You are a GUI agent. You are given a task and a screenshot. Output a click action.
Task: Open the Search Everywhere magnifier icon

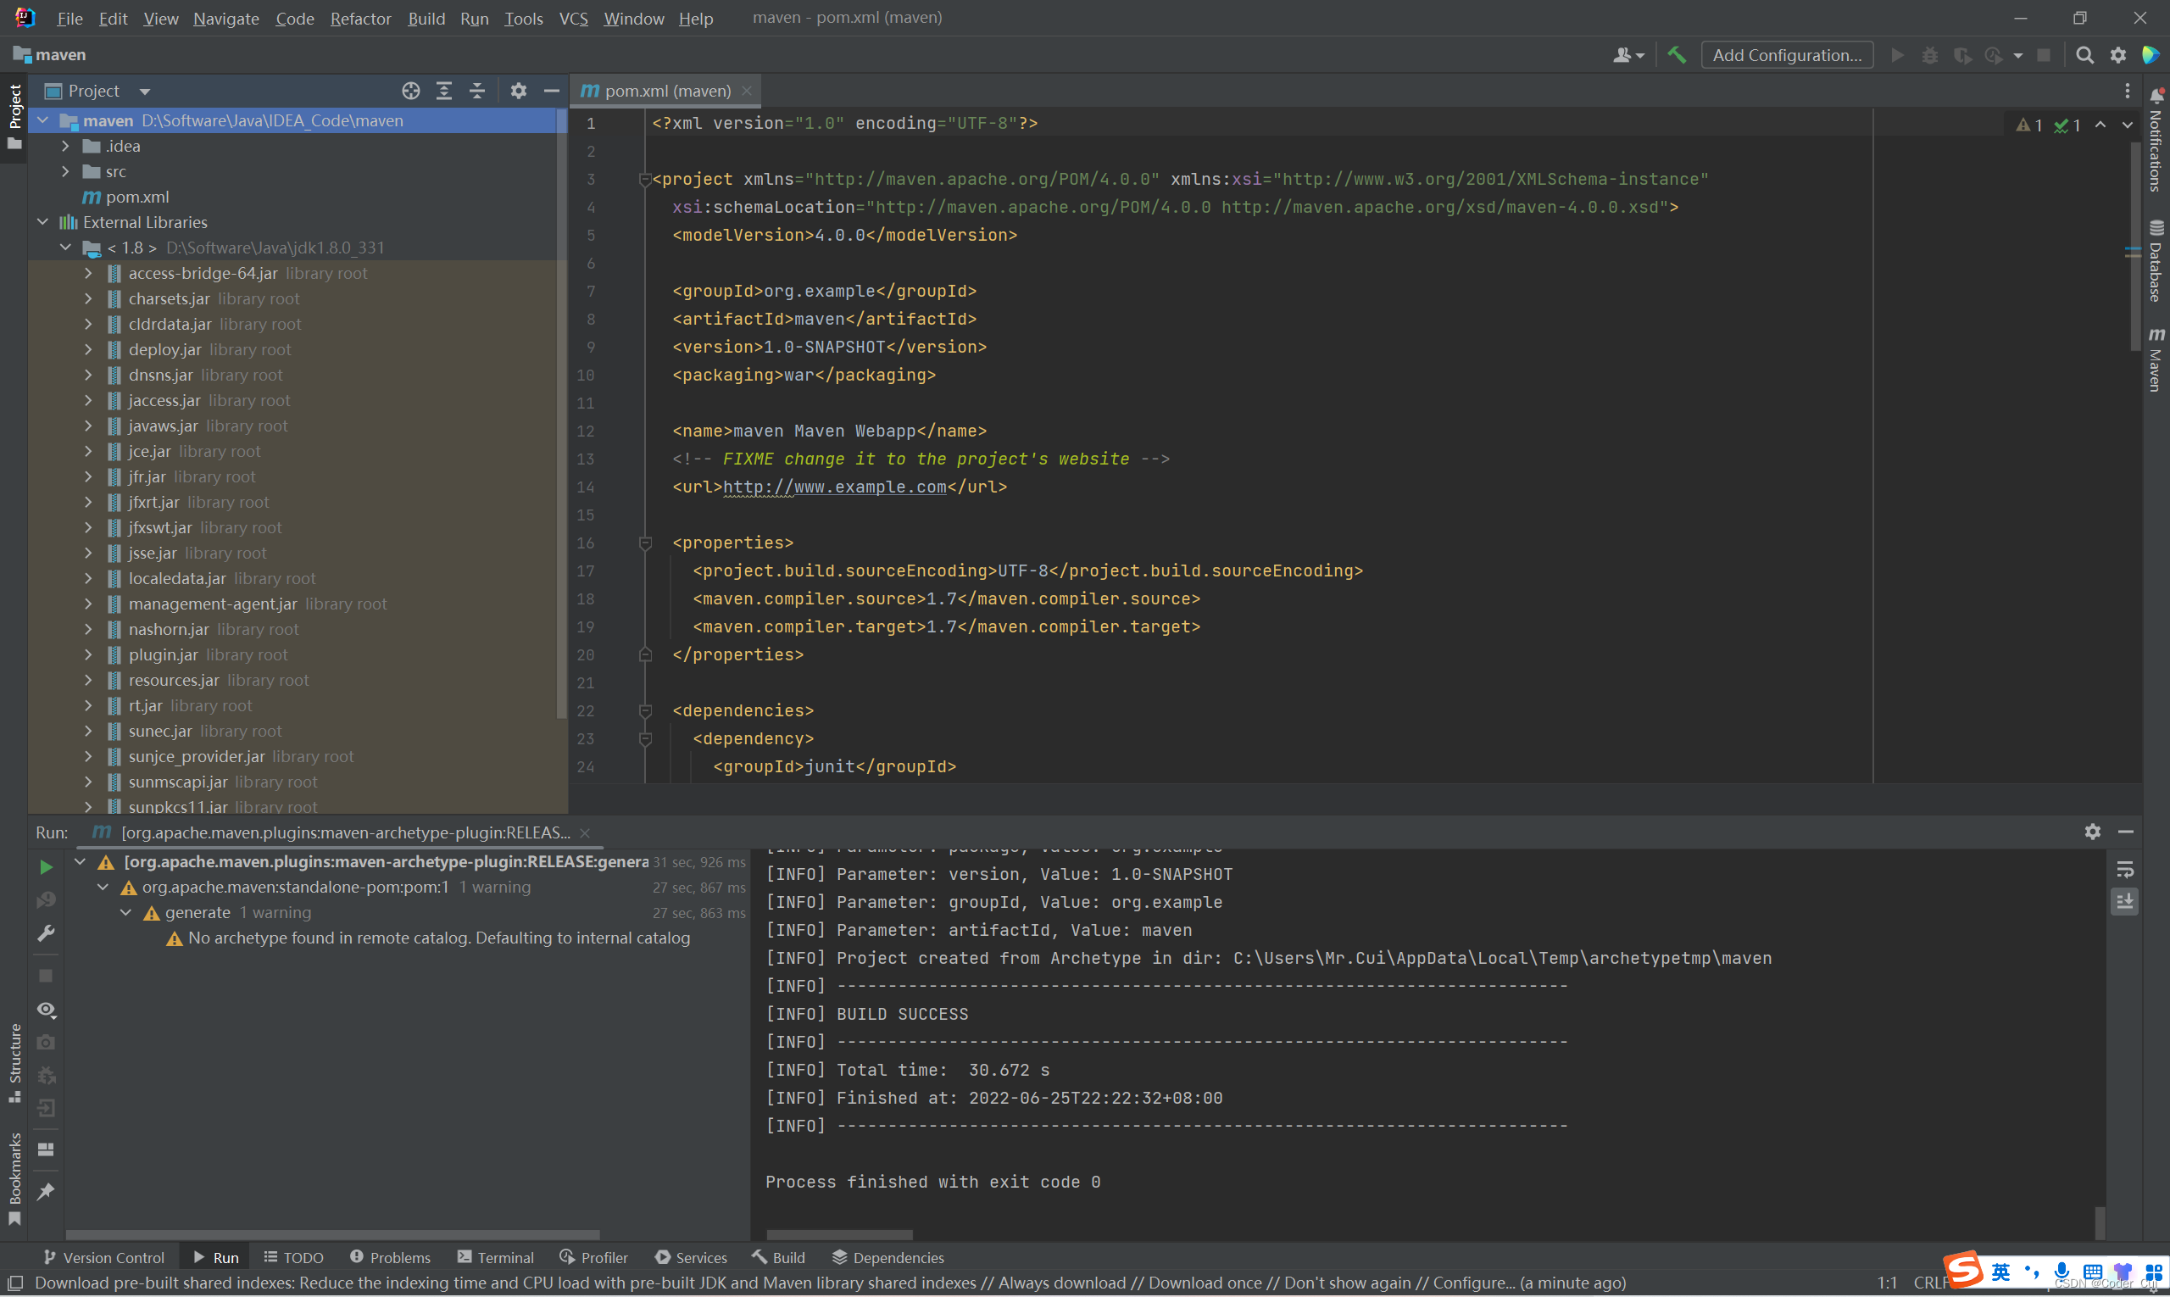[x=2084, y=55]
